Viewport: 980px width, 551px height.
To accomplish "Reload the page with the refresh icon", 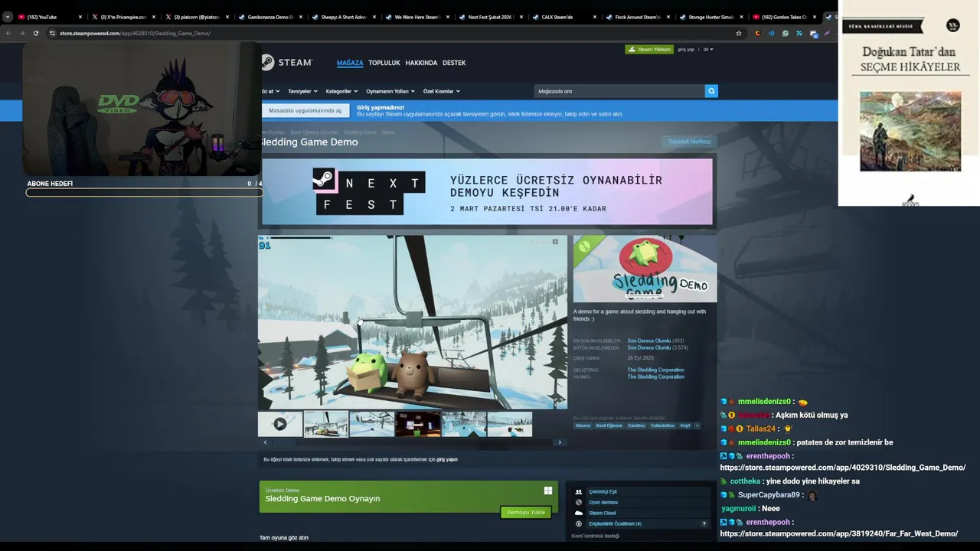I will [x=35, y=33].
